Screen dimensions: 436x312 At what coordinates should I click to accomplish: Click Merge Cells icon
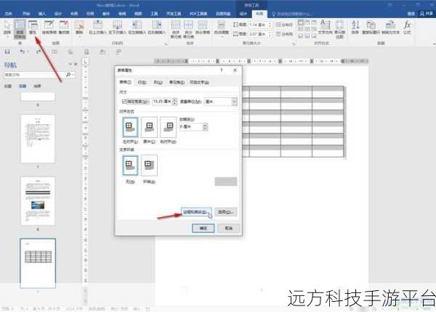[x=175, y=29]
